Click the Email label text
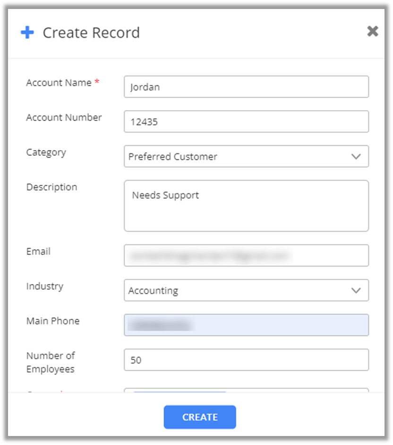393x445 pixels. click(x=38, y=251)
